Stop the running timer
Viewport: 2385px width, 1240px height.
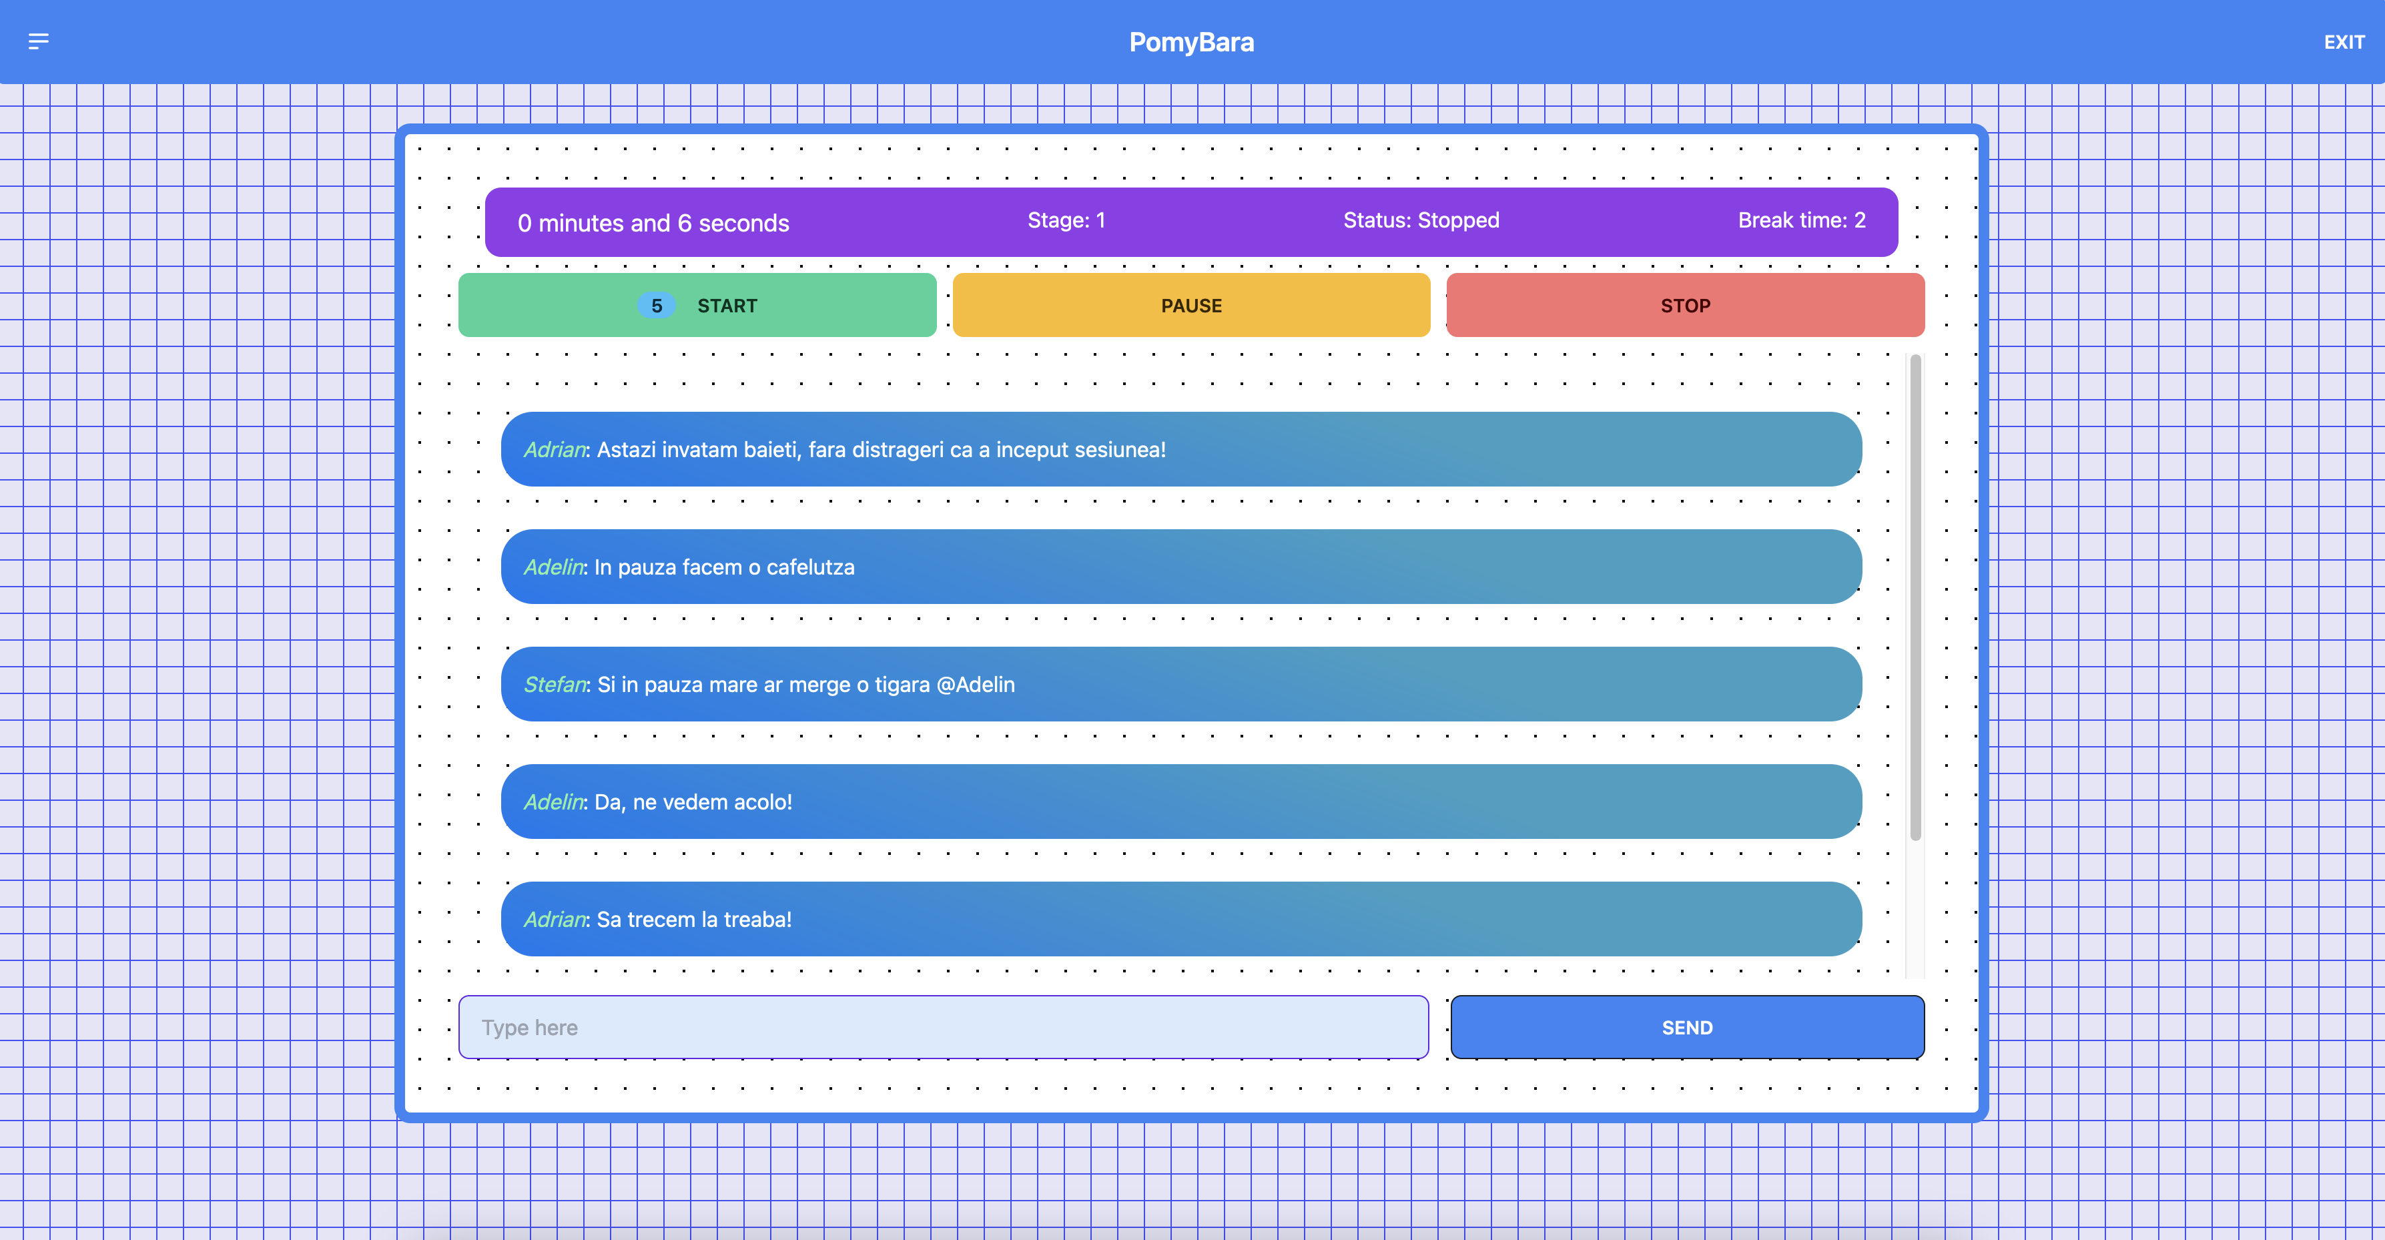pos(1685,305)
